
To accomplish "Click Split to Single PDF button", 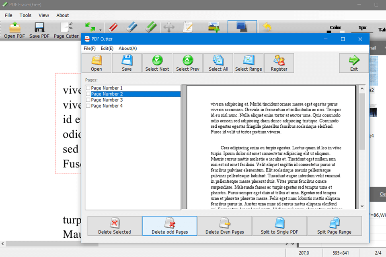I will click(x=279, y=226).
